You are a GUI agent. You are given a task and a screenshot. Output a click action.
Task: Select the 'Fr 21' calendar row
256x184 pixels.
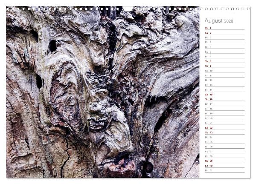point(225,123)
